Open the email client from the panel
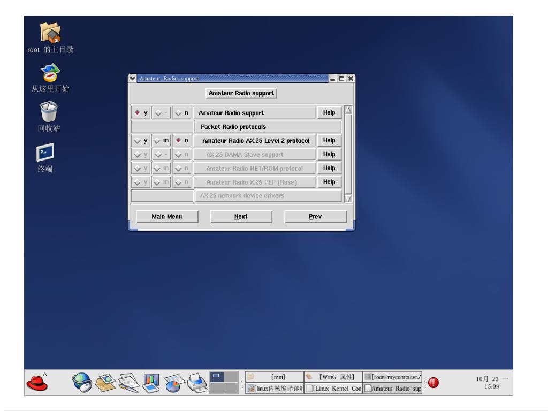The image size is (548, 411). click(105, 383)
